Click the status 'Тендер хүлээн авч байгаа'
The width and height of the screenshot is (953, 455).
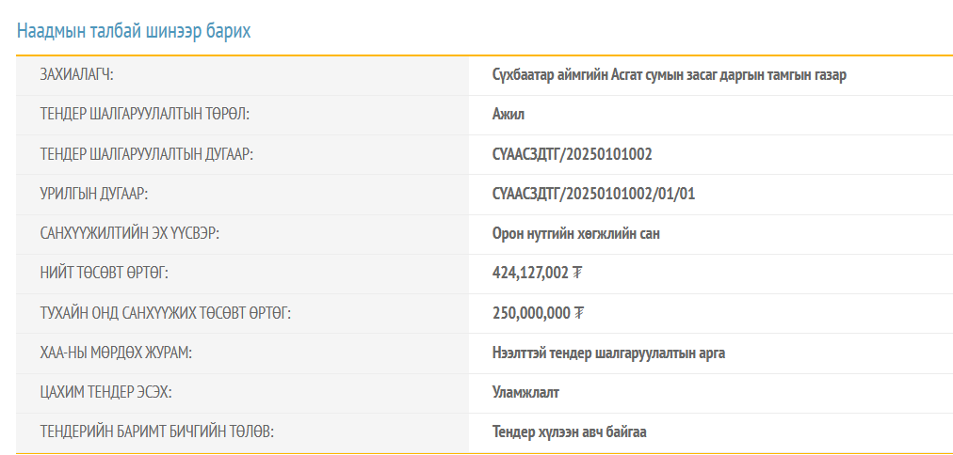[570, 431]
